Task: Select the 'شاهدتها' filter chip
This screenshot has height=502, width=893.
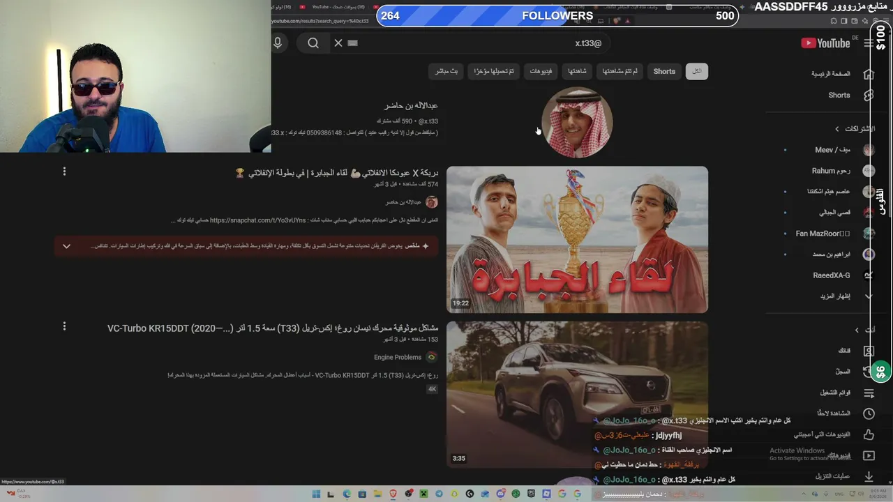Action: pyautogui.click(x=577, y=71)
